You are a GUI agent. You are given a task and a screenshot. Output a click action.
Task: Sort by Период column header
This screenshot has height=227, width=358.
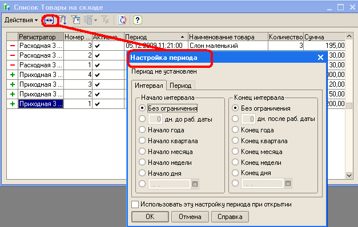[156, 37]
